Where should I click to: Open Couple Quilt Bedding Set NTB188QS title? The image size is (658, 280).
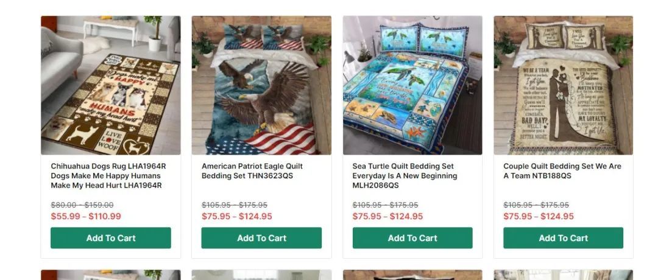562,171
